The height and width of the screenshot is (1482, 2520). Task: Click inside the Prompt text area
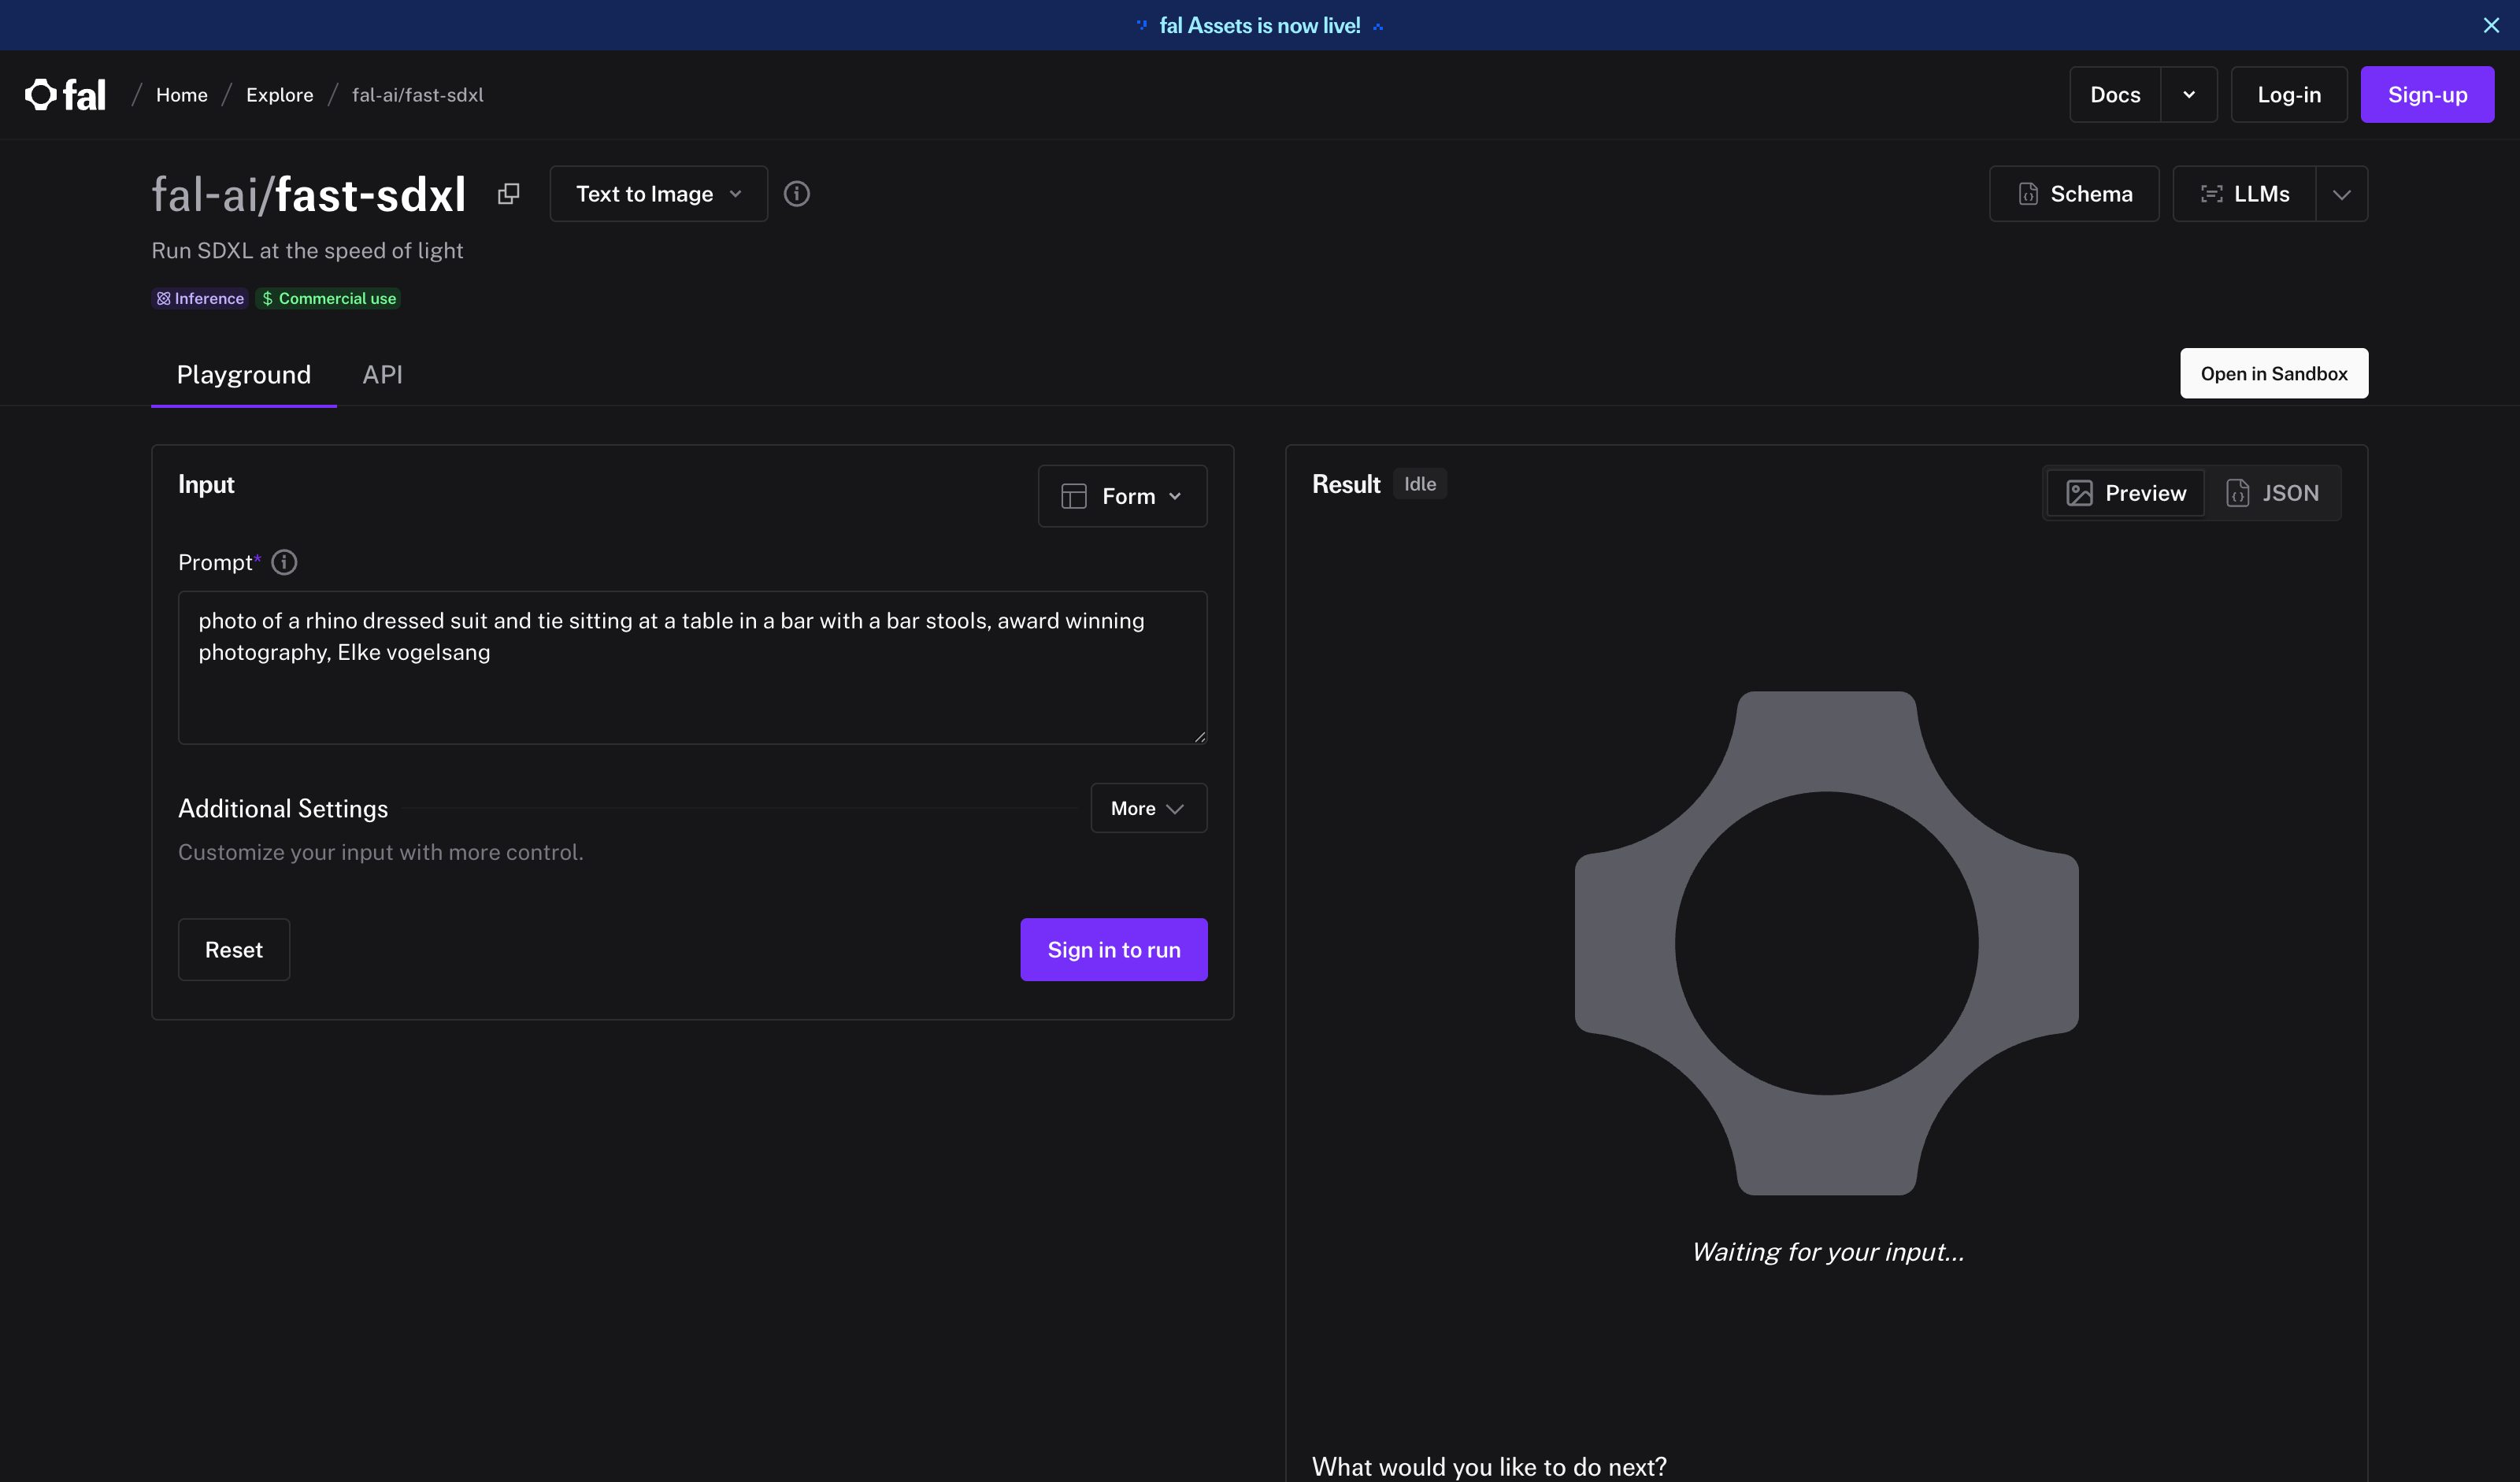(x=692, y=667)
